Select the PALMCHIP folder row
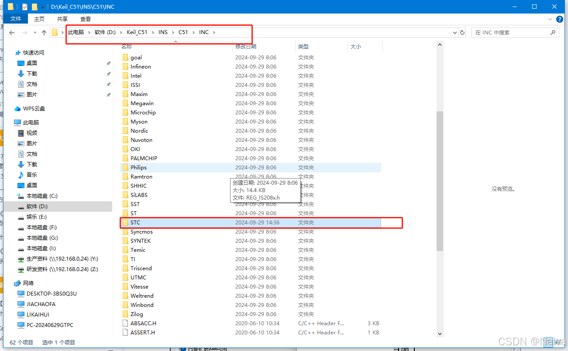This screenshot has height=351, width=568. click(x=251, y=158)
